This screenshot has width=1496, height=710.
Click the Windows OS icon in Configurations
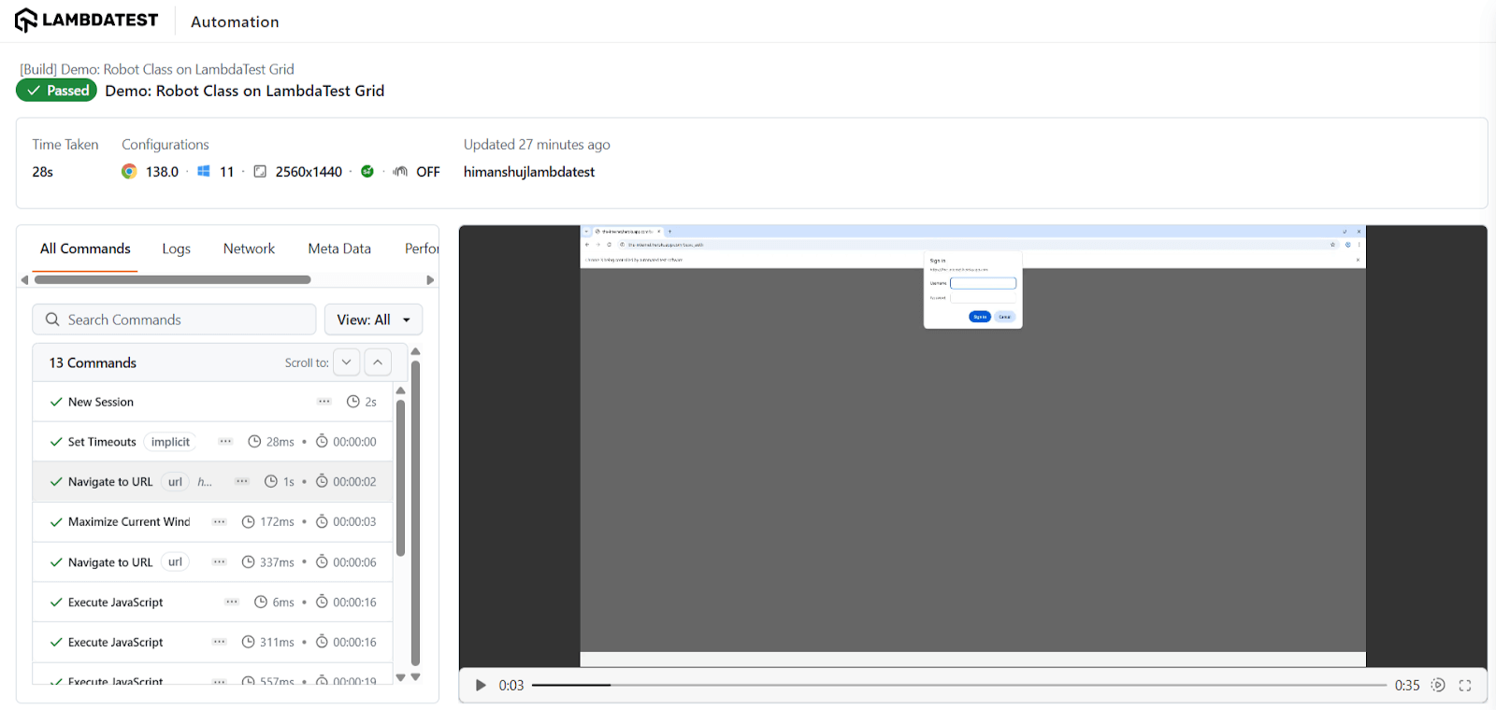[204, 172]
